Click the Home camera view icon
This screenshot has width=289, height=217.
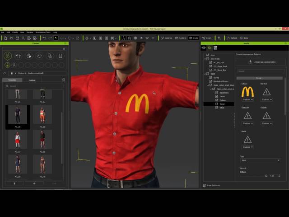(87, 38)
